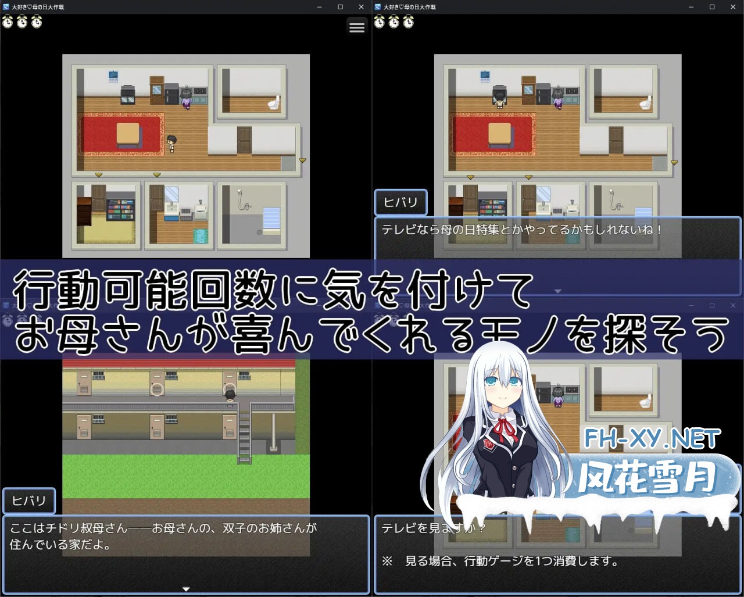Click the boy character in the left window's living room
This screenshot has width=744, height=597.
[x=171, y=143]
